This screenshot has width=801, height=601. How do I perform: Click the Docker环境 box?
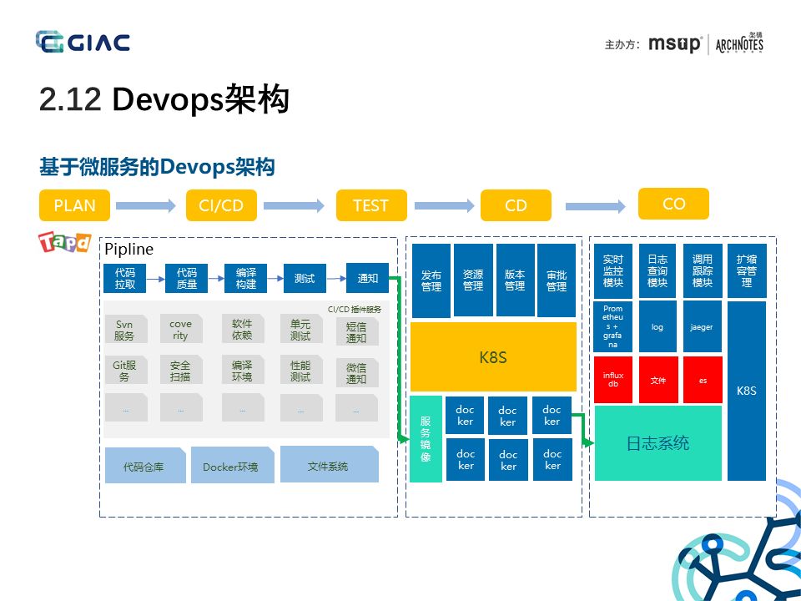[x=233, y=466]
